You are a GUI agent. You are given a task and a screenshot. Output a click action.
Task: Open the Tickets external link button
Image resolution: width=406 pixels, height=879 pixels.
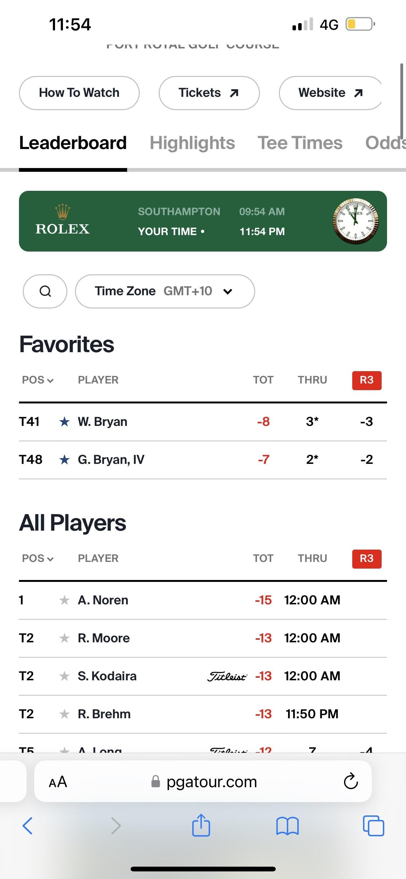tap(209, 93)
